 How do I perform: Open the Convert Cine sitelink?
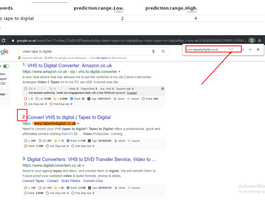[x=93, y=181]
